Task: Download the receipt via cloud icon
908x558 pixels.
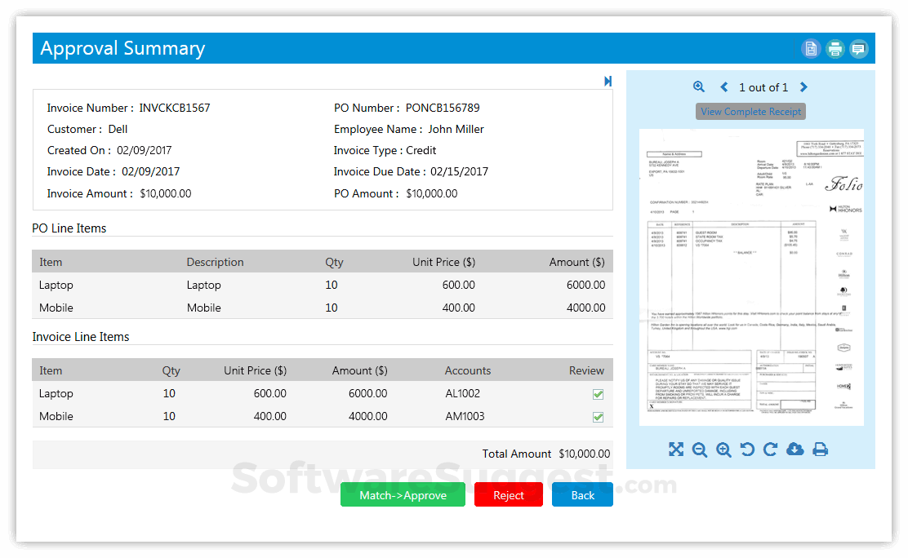Action: coord(794,449)
